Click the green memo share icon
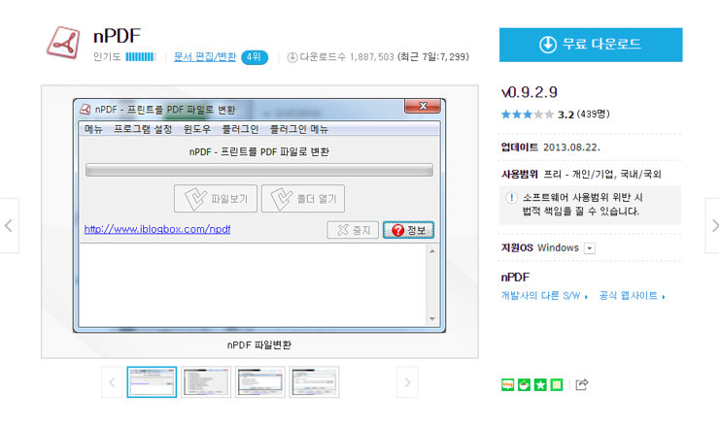Viewport: 719px width, 425px height. [x=557, y=384]
